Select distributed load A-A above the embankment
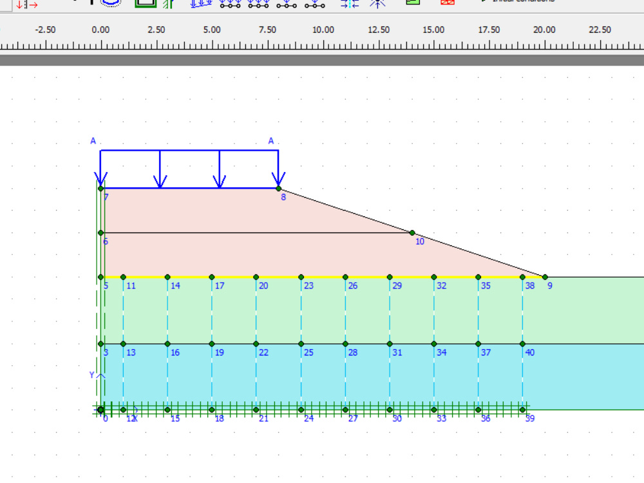 pyautogui.click(x=189, y=149)
